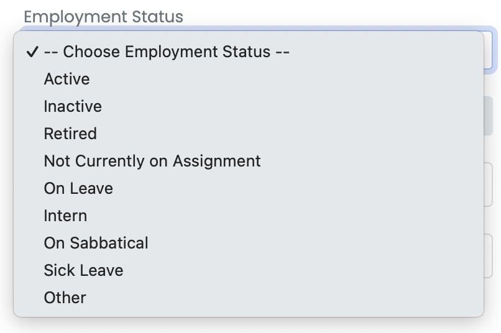Screen dimensions: 501x333
Task: Click the empty space right of Active option
Action: (x=280, y=80)
